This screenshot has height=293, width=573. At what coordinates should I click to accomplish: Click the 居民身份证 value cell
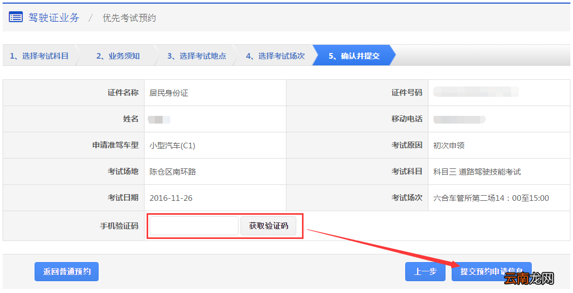(x=169, y=93)
